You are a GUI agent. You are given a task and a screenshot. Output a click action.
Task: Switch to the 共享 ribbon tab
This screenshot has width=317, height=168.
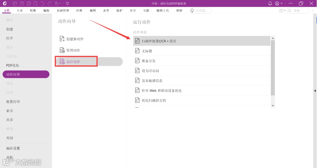coord(133,11)
